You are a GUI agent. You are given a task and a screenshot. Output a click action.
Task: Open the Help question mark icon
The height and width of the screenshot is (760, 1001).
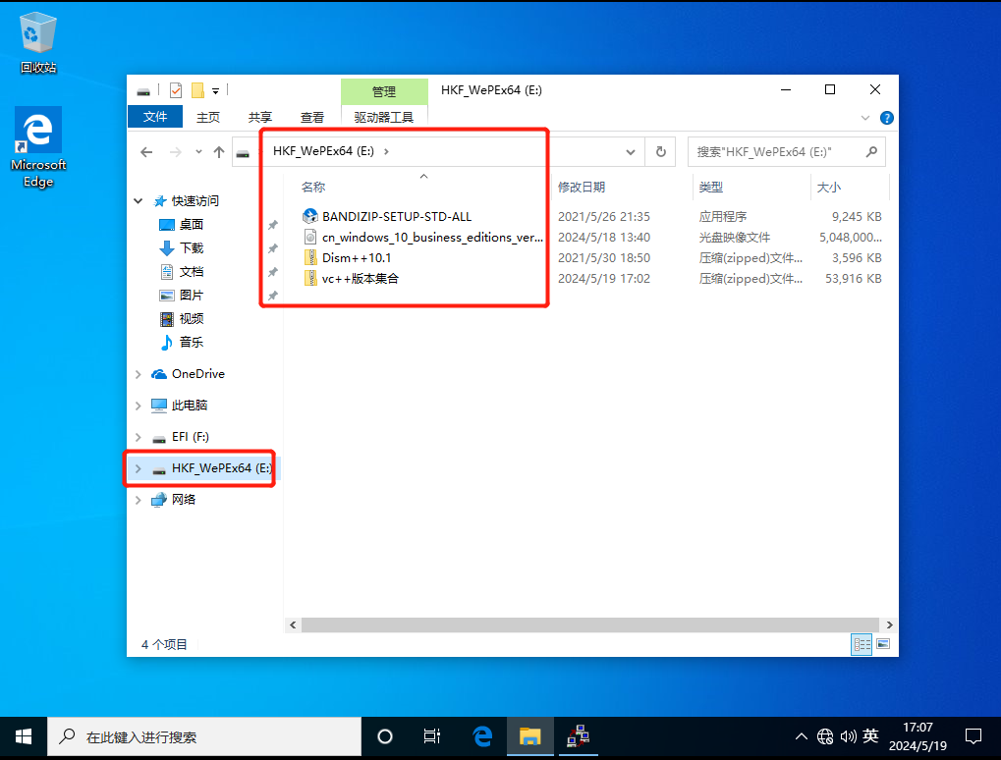click(x=887, y=118)
